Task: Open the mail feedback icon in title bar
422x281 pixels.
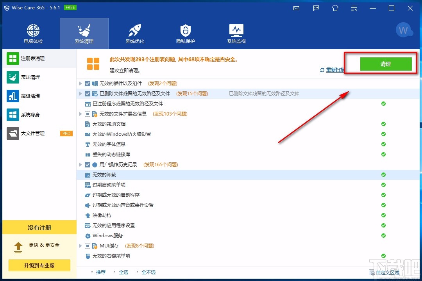Action: pyautogui.click(x=296, y=8)
